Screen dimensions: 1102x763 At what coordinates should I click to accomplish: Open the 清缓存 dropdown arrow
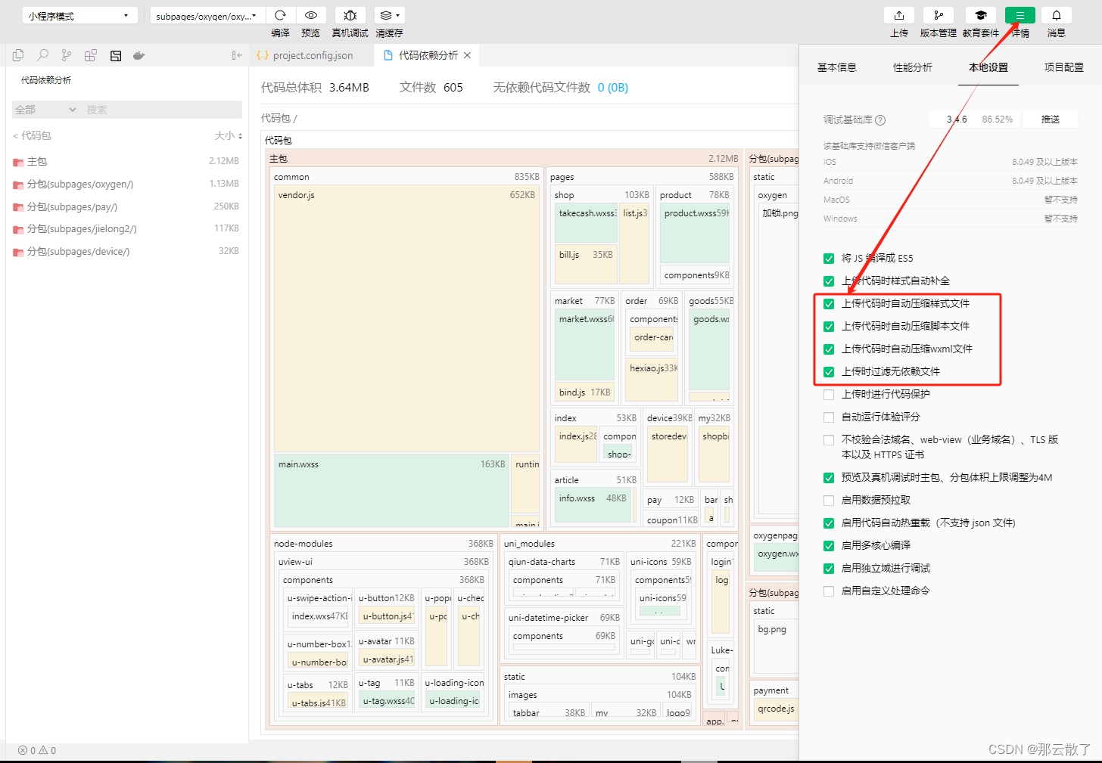point(398,15)
